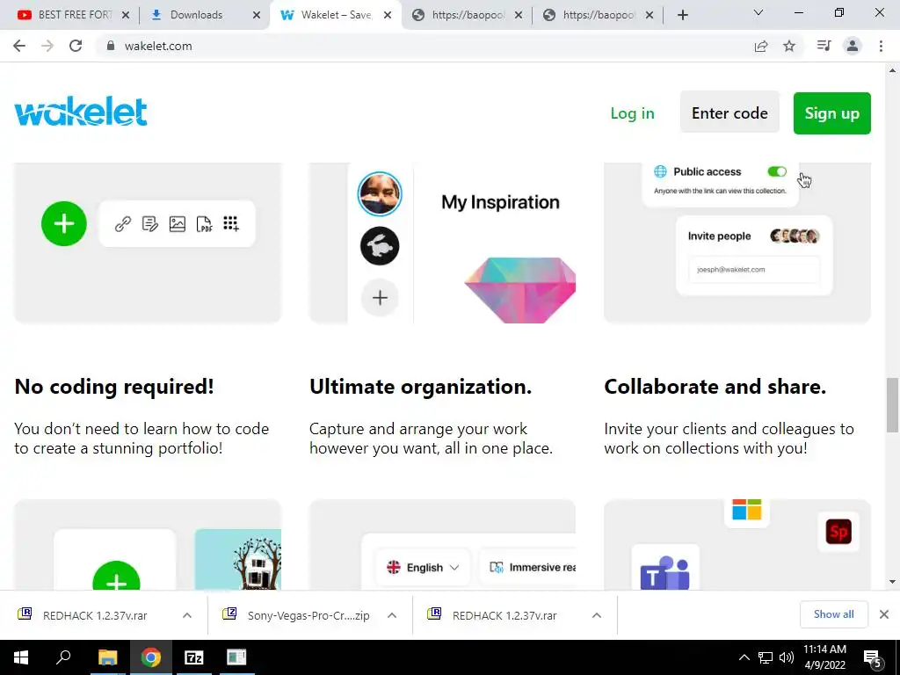The width and height of the screenshot is (900, 675).
Task: Select the link icon in the add toolbar
Action: pyautogui.click(x=123, y=224)
